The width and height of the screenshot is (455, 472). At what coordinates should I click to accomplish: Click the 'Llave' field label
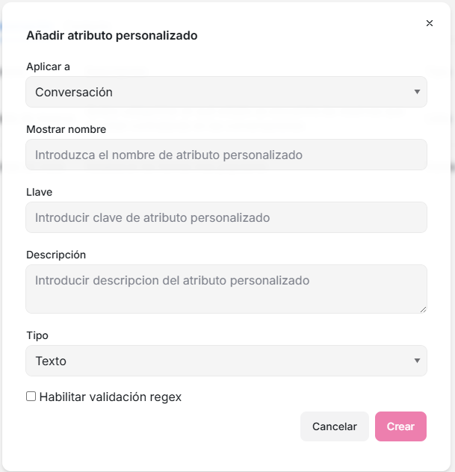39,192
